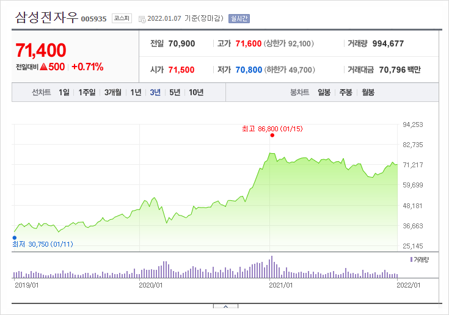This screenshot has width=449, height=315.
Task: Click the 94,253 y-axis label
Action: [412, 125]
